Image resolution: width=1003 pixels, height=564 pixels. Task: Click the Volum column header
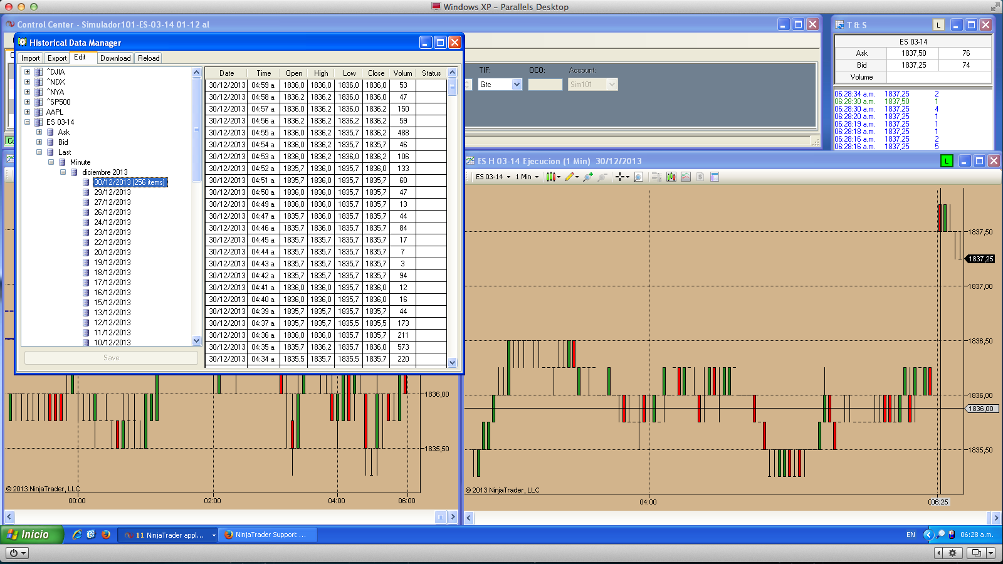(x=403, y=73)
